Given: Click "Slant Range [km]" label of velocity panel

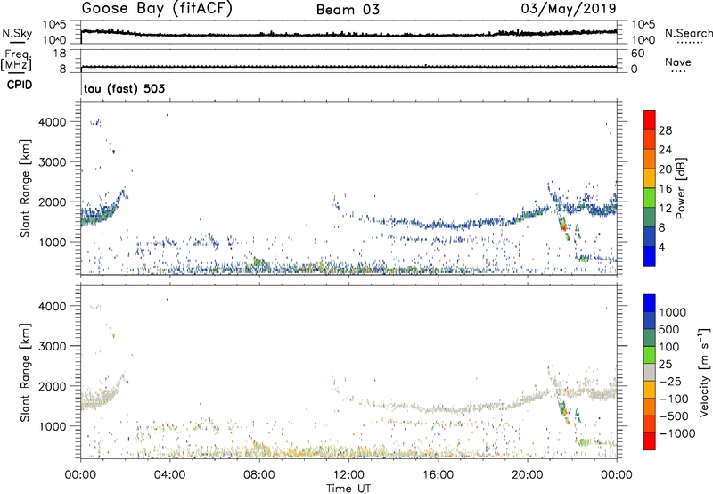Looking at the screenshot, I should (x=25, y=373).
